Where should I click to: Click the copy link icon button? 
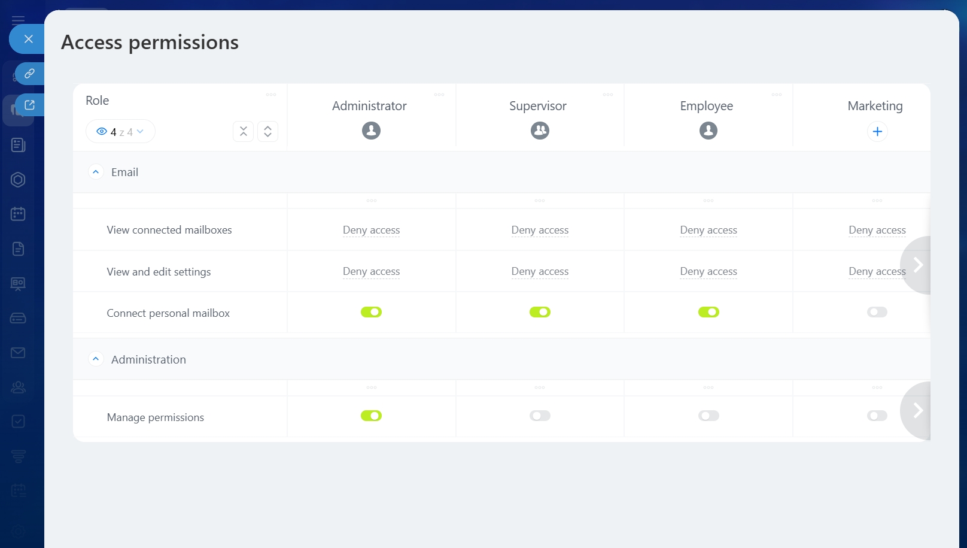point(29,74)
